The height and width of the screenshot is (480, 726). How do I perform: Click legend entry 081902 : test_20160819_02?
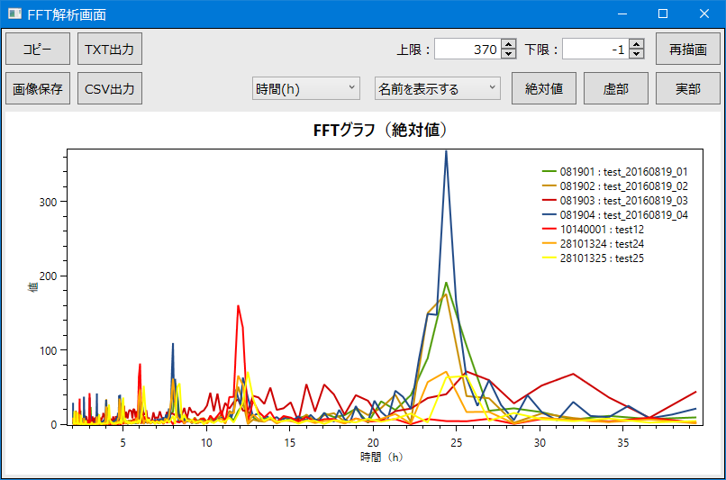(615, 186)
